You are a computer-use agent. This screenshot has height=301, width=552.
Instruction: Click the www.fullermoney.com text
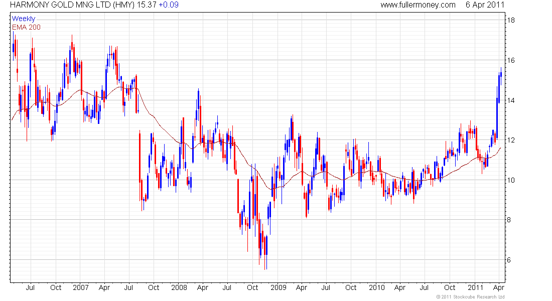point(418,5)
